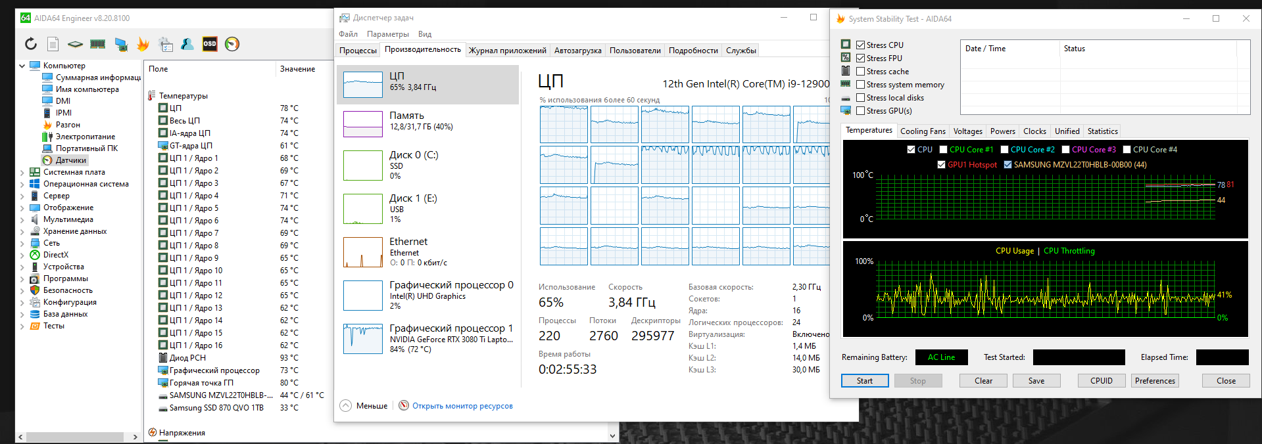Uncheck the Stress CPU checkbox
The width and height of the screenshot is (1262, 444).
[860, 45]
